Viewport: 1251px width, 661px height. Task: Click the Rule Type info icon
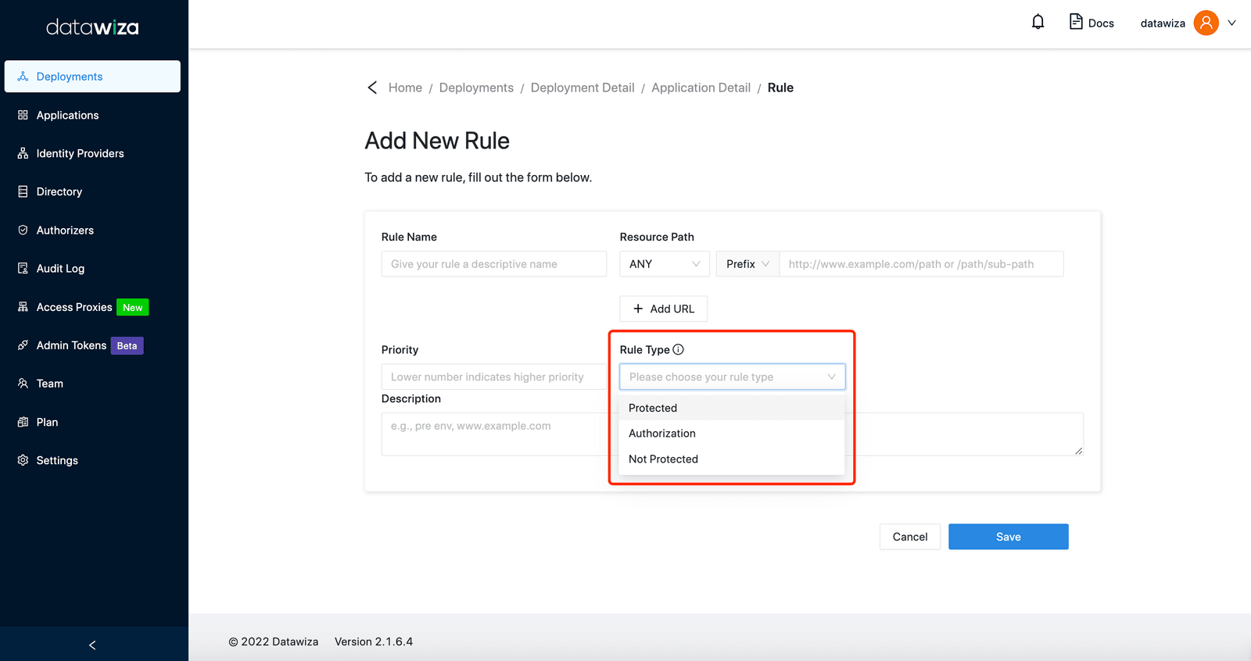pos(678,349)
